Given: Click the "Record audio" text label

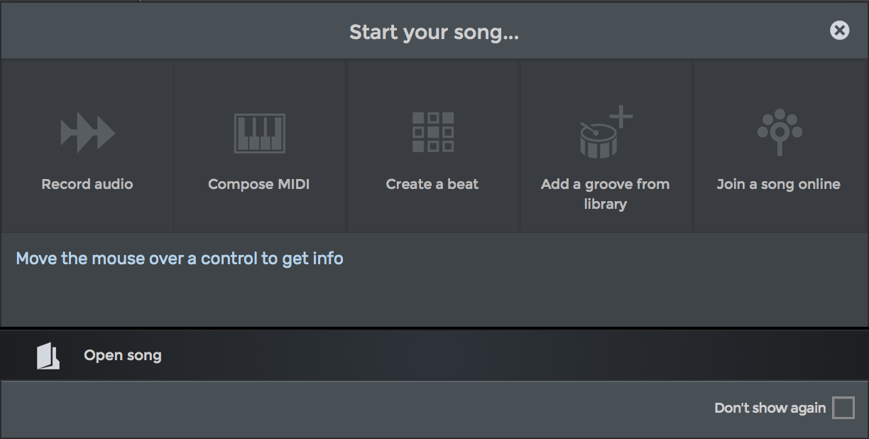Looking at the screenshot, I should pyautogui.click(x=87, y=184).
